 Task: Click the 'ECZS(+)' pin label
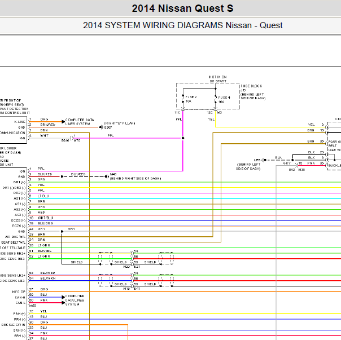click(18, 220)
